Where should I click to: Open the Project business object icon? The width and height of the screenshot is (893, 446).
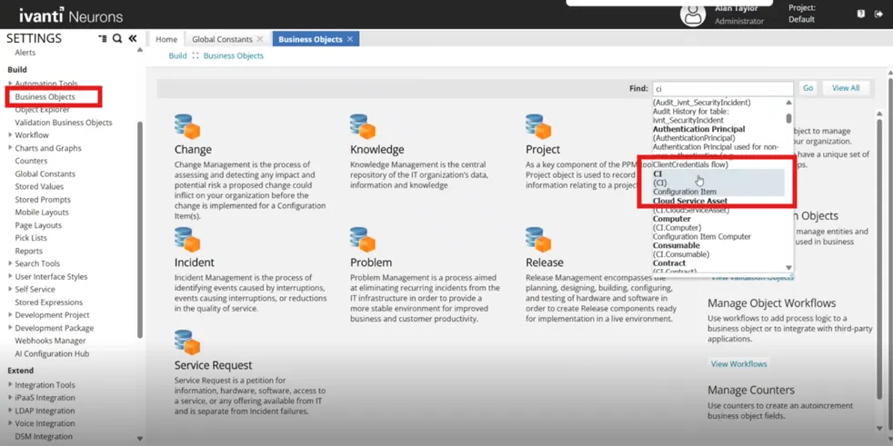[x=538, y=126]
